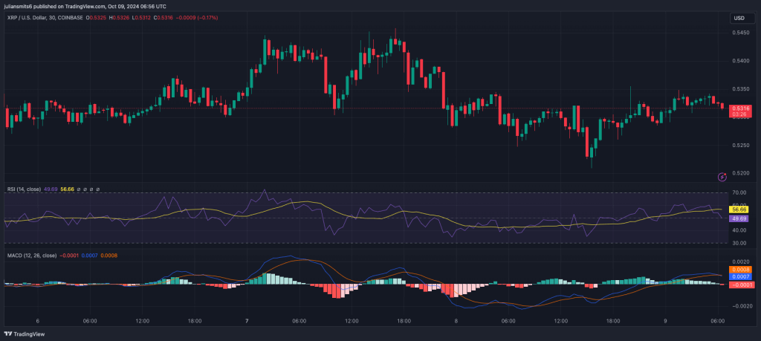Click the low value L0.5312
Viewport: 761px width, 341px height.
[x=140, y=18]
